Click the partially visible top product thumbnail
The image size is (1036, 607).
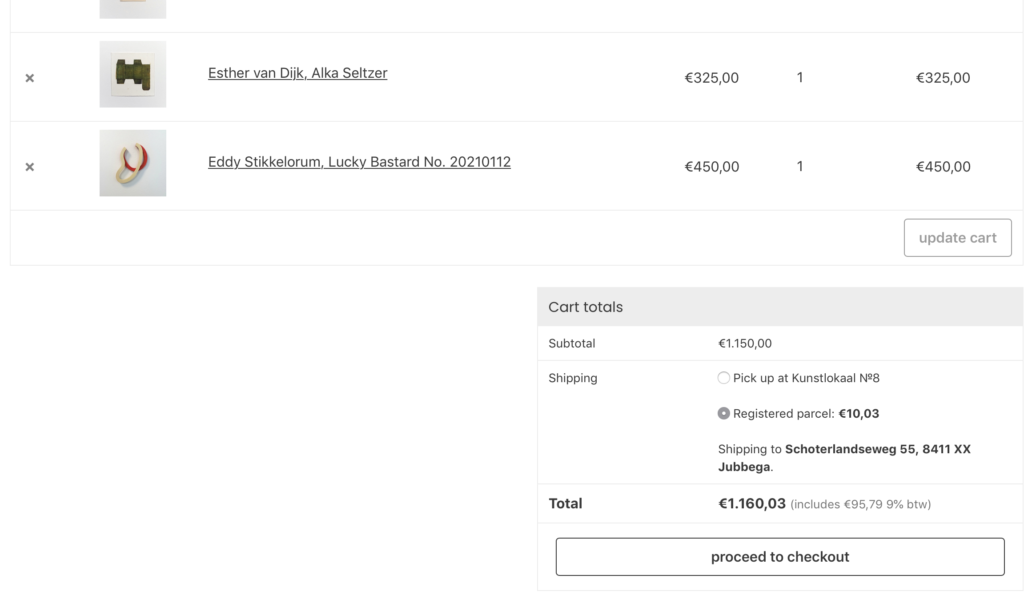tap(133, 9)
